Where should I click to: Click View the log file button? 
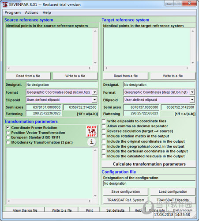point(25,210)
